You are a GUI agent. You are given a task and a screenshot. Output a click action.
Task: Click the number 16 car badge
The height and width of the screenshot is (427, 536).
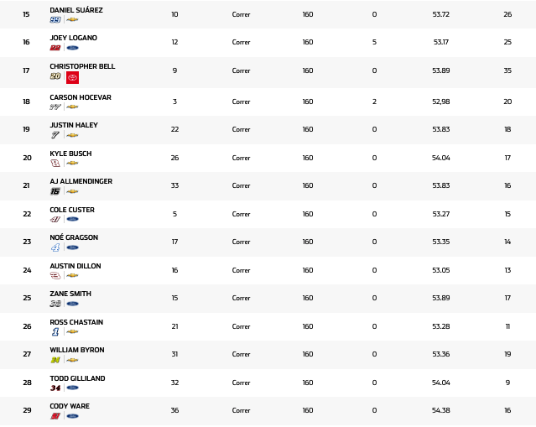click(x=55, y=191)
